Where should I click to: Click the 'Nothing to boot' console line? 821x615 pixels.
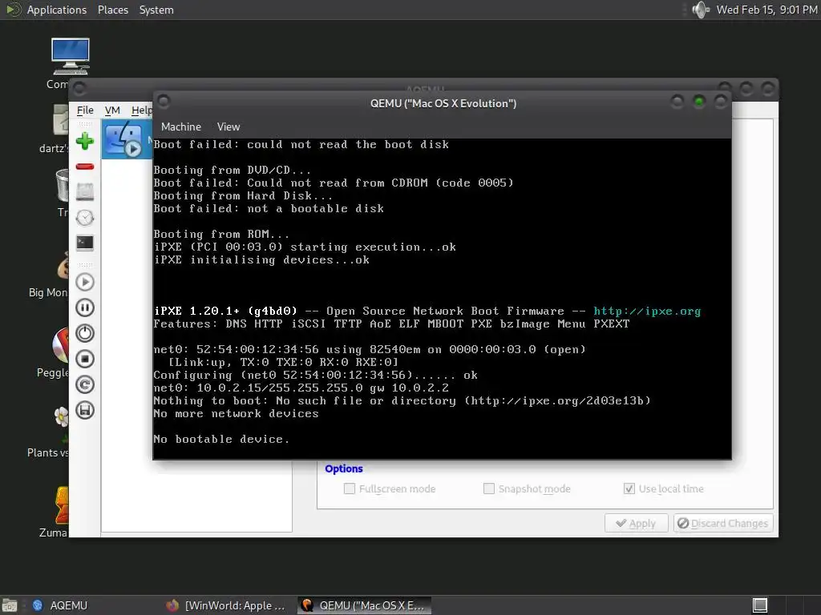[402, 400]
